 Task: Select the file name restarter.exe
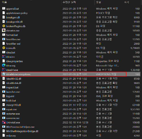13,114
